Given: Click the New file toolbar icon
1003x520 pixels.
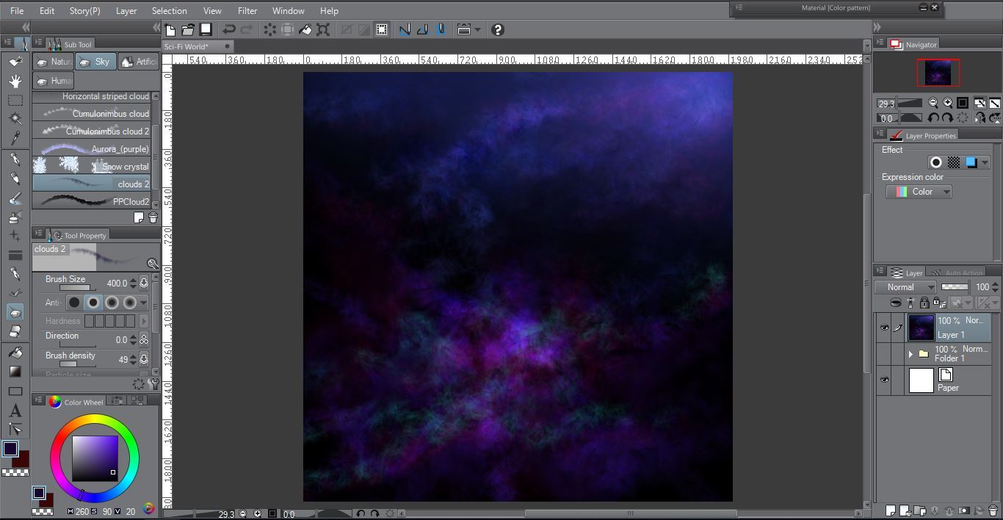Looking at the screenshot, I should 170,29.
